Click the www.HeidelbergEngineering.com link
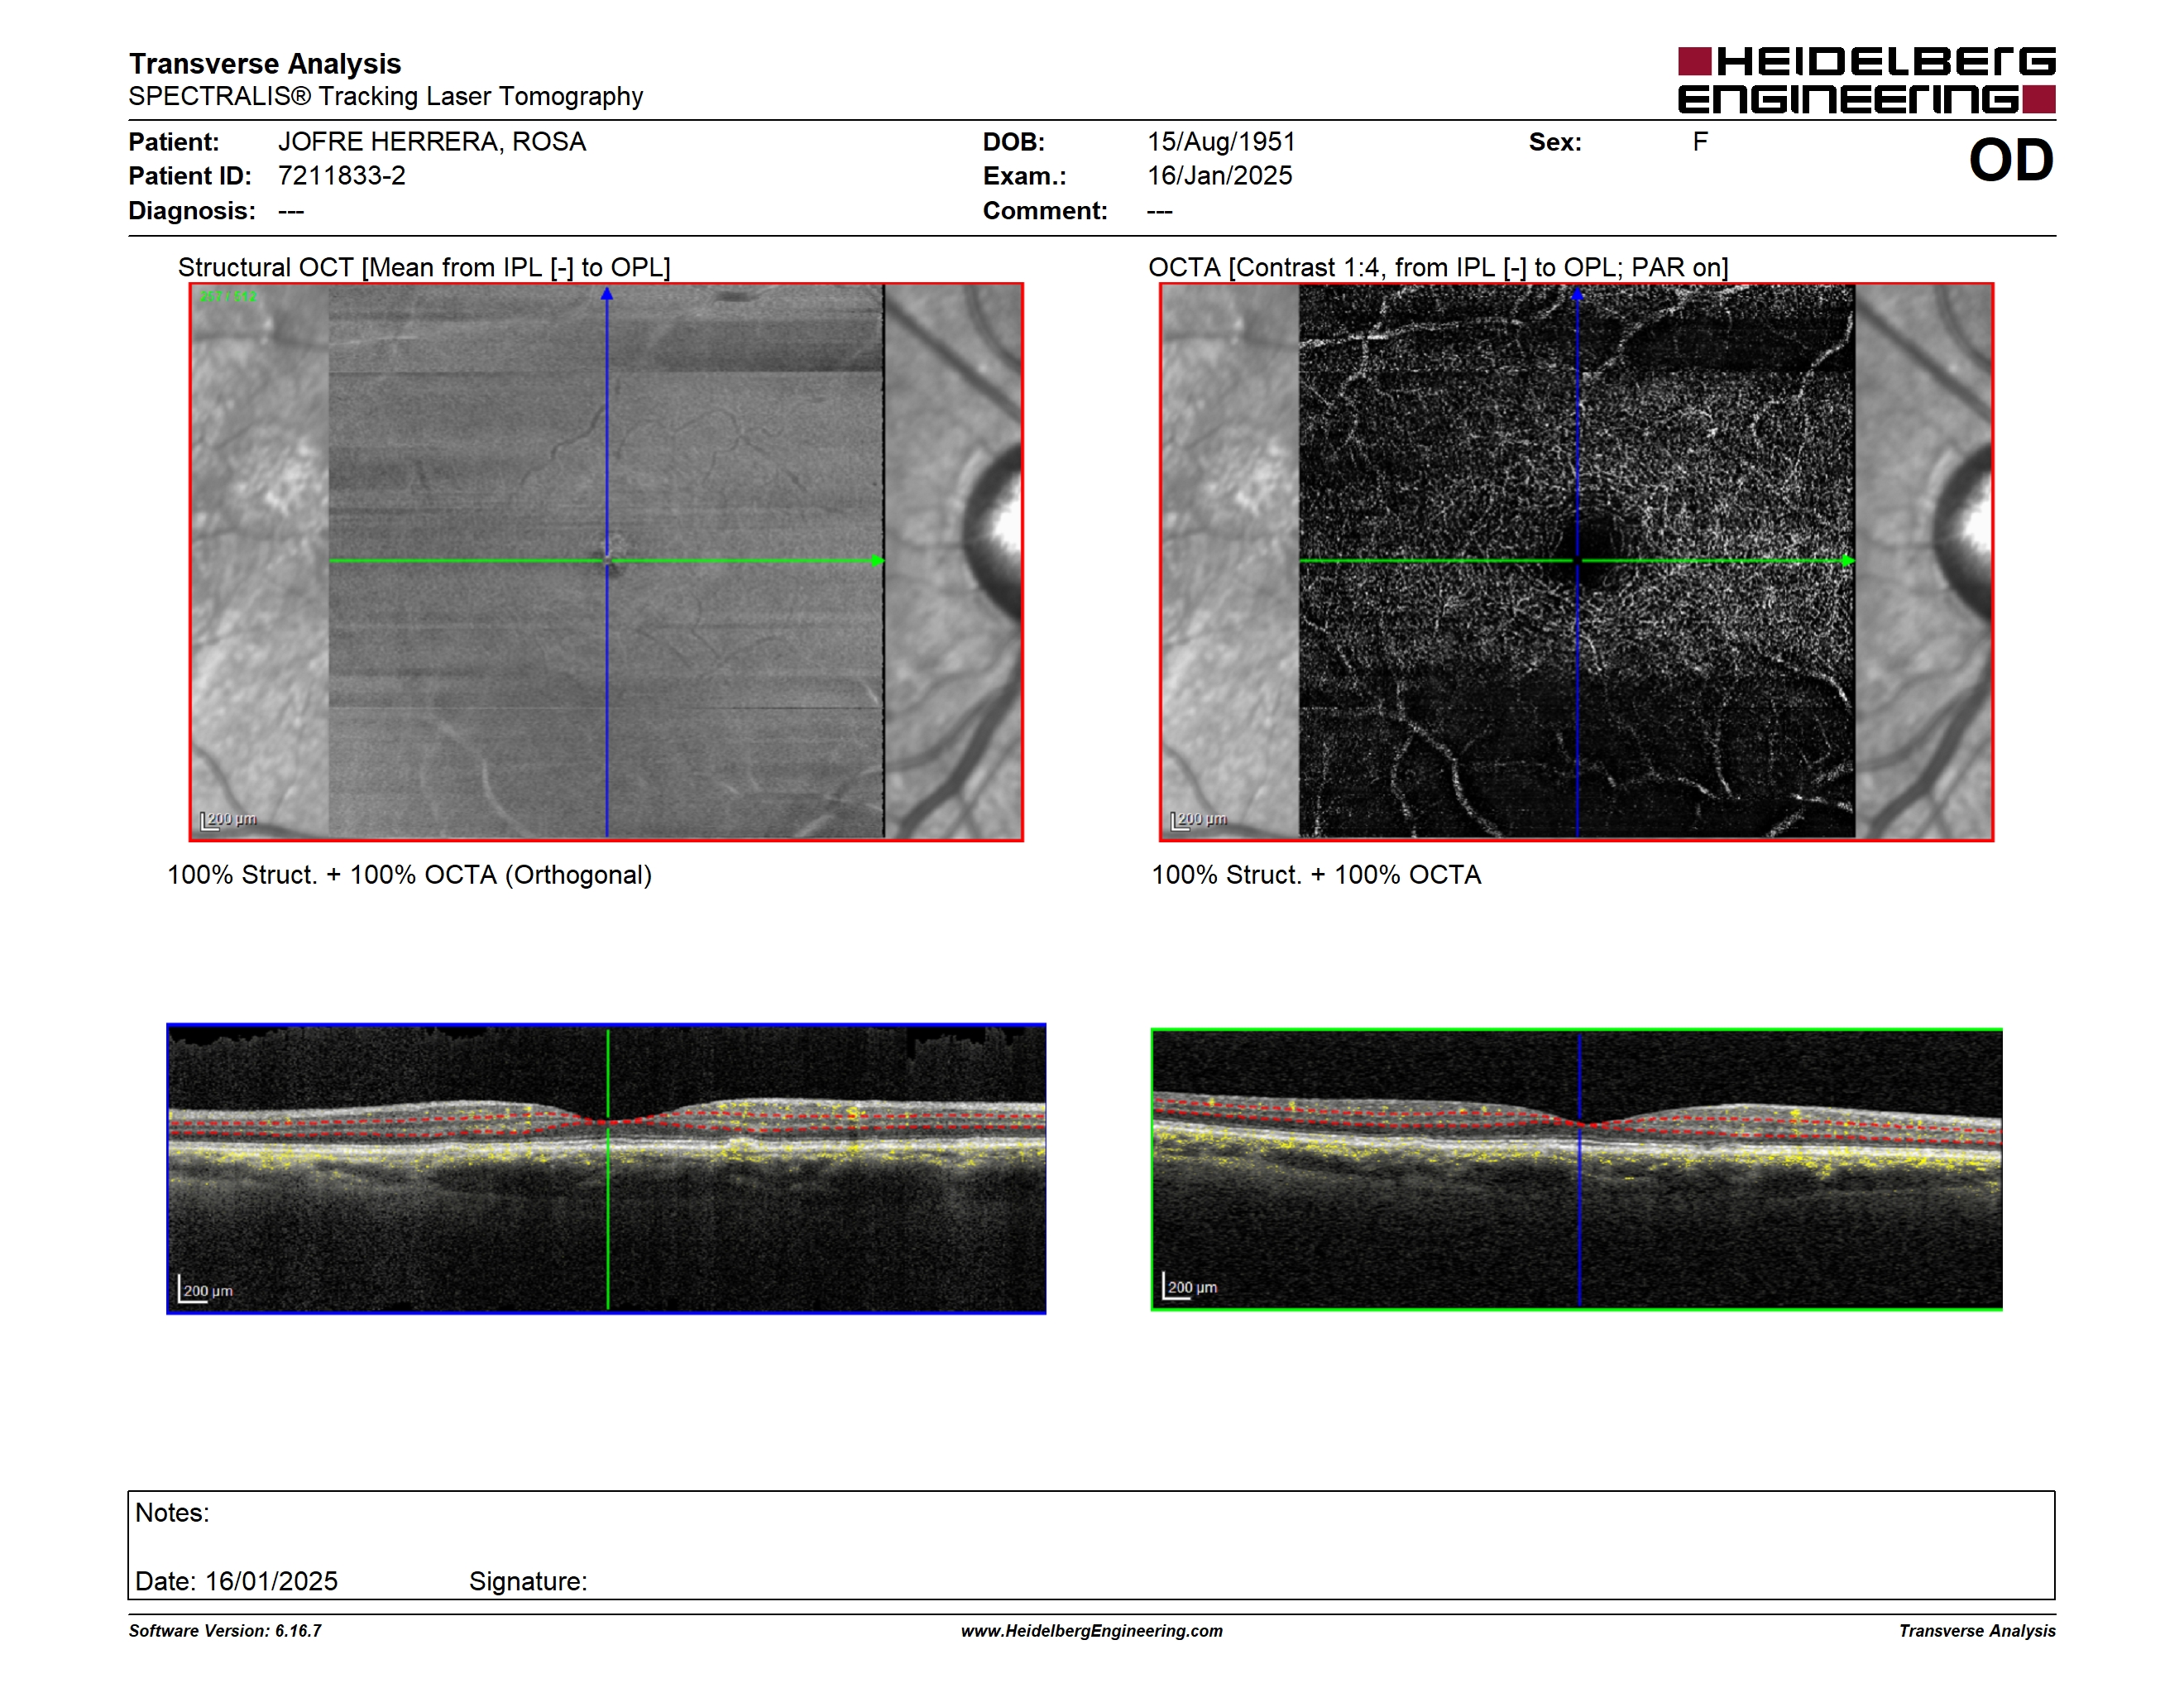The width and height of the screenshot is (2184, 1688). coord(1091,1631)
